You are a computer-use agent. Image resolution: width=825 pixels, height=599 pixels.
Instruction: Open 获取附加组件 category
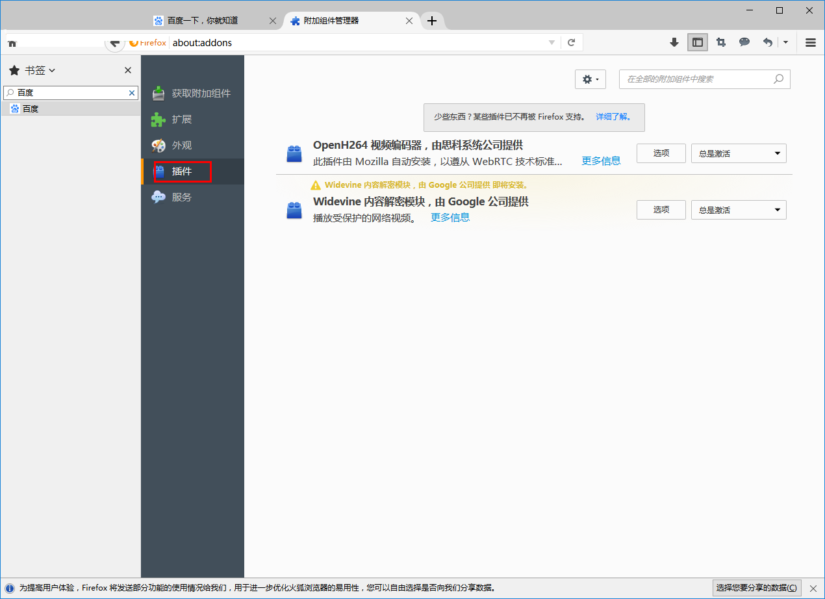point(192,94)
